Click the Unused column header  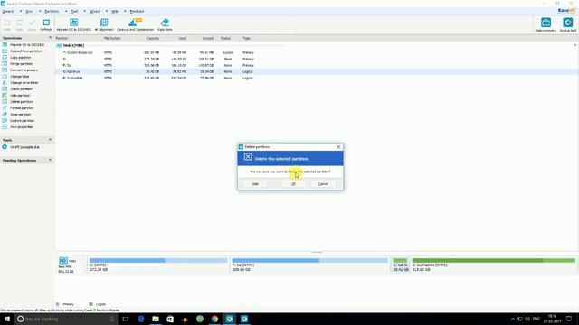point(208,38)
